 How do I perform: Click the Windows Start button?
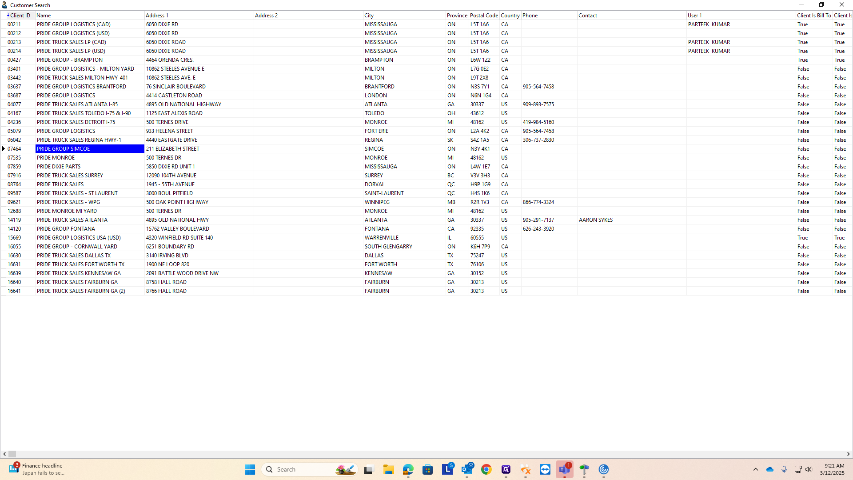tap(250, 469)
